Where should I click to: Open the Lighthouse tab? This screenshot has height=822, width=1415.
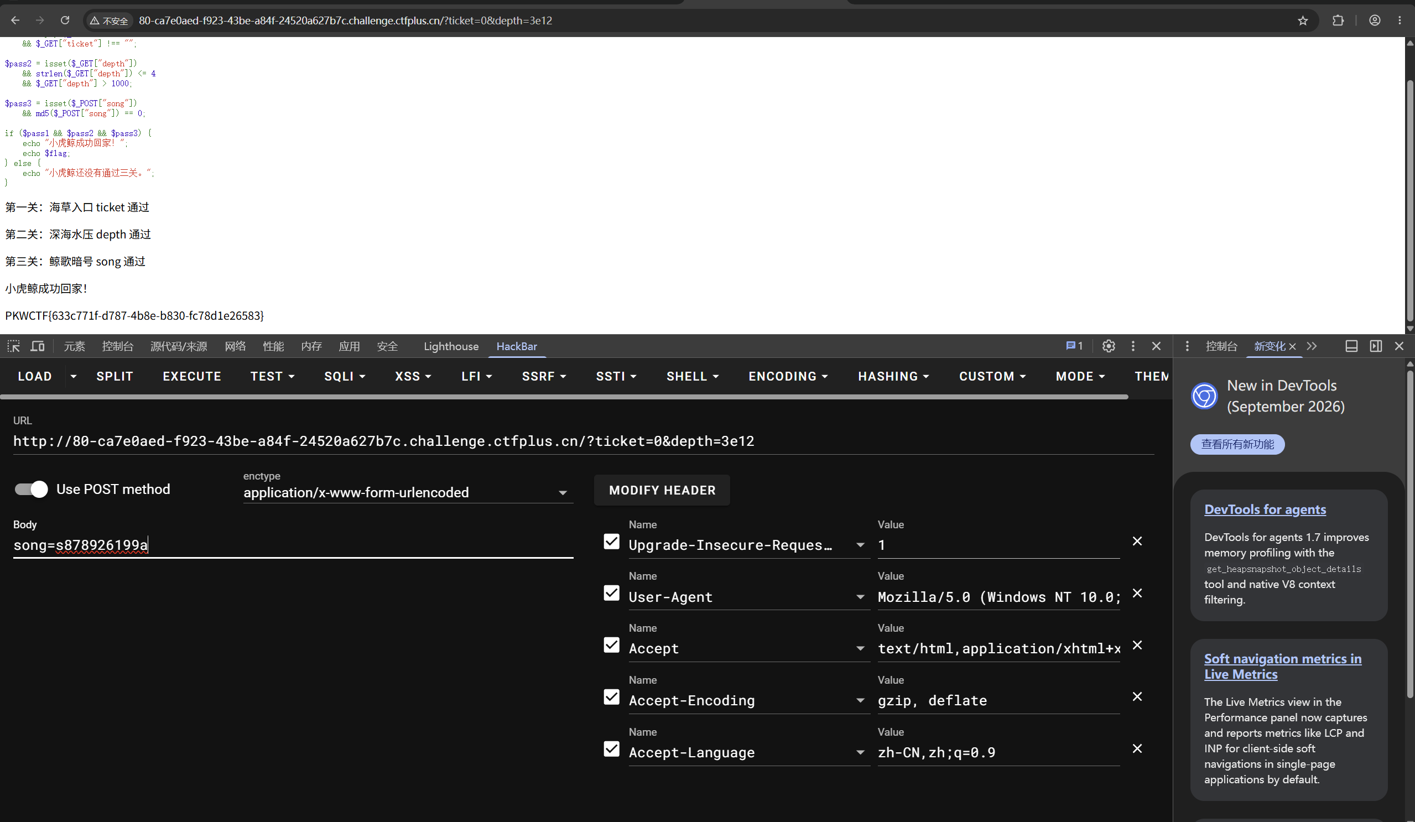coord(451,346)
